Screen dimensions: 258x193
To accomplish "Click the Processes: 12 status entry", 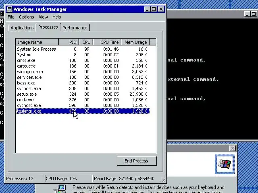I will (25, 179).
